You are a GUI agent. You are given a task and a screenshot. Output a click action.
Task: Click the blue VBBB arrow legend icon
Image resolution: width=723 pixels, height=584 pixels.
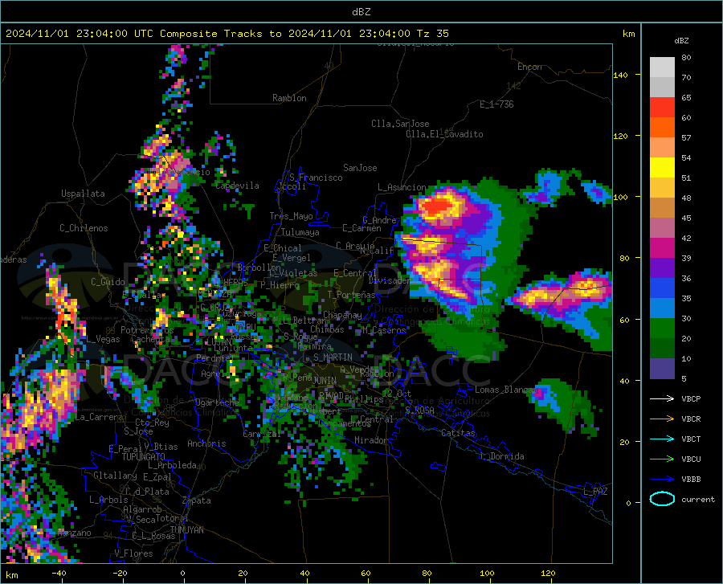662,480
